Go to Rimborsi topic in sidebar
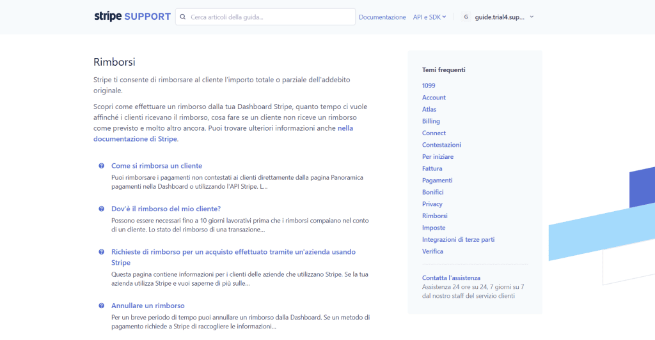The height and width of the screenshot is (340, 655). [x=434, y=216]
